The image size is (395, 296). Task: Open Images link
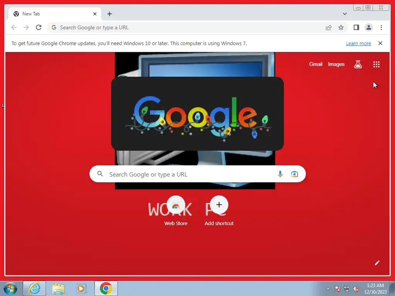pos(336,64)
